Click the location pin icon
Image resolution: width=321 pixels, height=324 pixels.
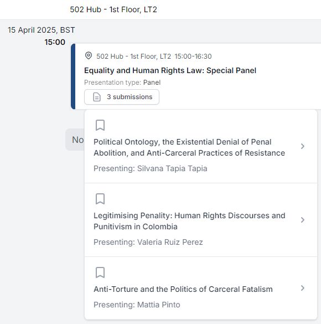[89, 56]
